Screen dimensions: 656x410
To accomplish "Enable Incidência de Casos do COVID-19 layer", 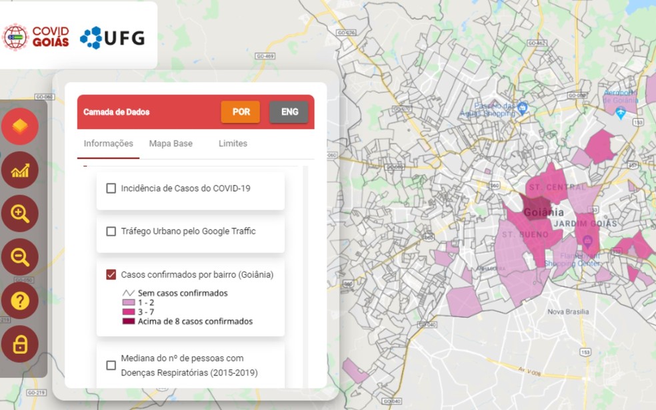I will tap(111, 188).
